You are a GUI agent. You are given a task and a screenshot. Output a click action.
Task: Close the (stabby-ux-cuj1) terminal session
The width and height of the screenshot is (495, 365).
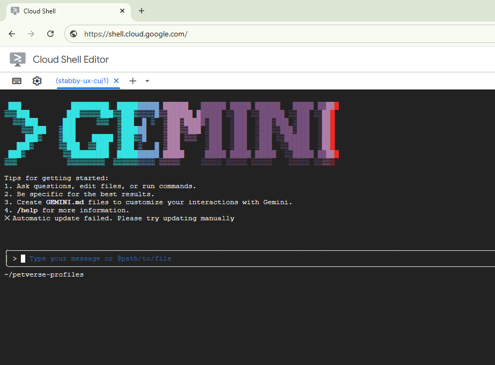tap(116, 81)
